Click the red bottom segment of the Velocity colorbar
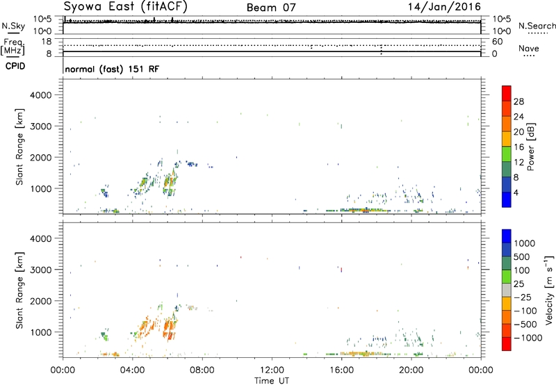Screen dimensions: 556x385 pyautogui.click(x=507, y=344)
